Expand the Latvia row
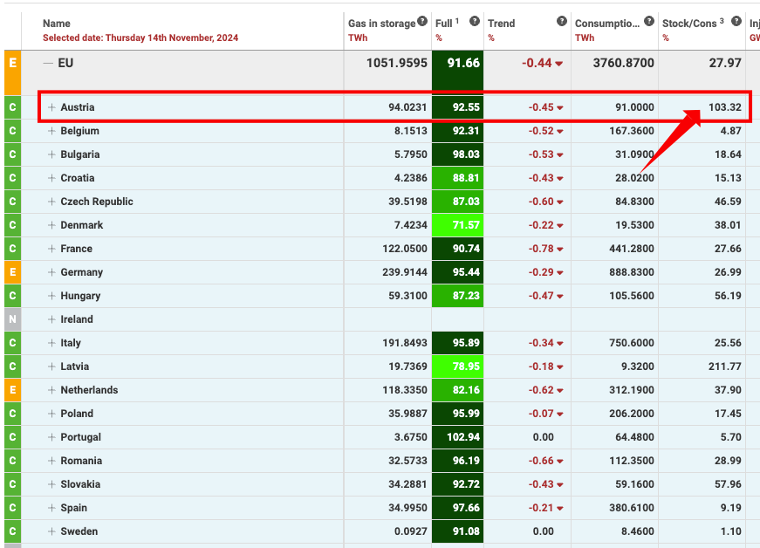The width and height of the screenshot is (760, 548). point(51,366)
